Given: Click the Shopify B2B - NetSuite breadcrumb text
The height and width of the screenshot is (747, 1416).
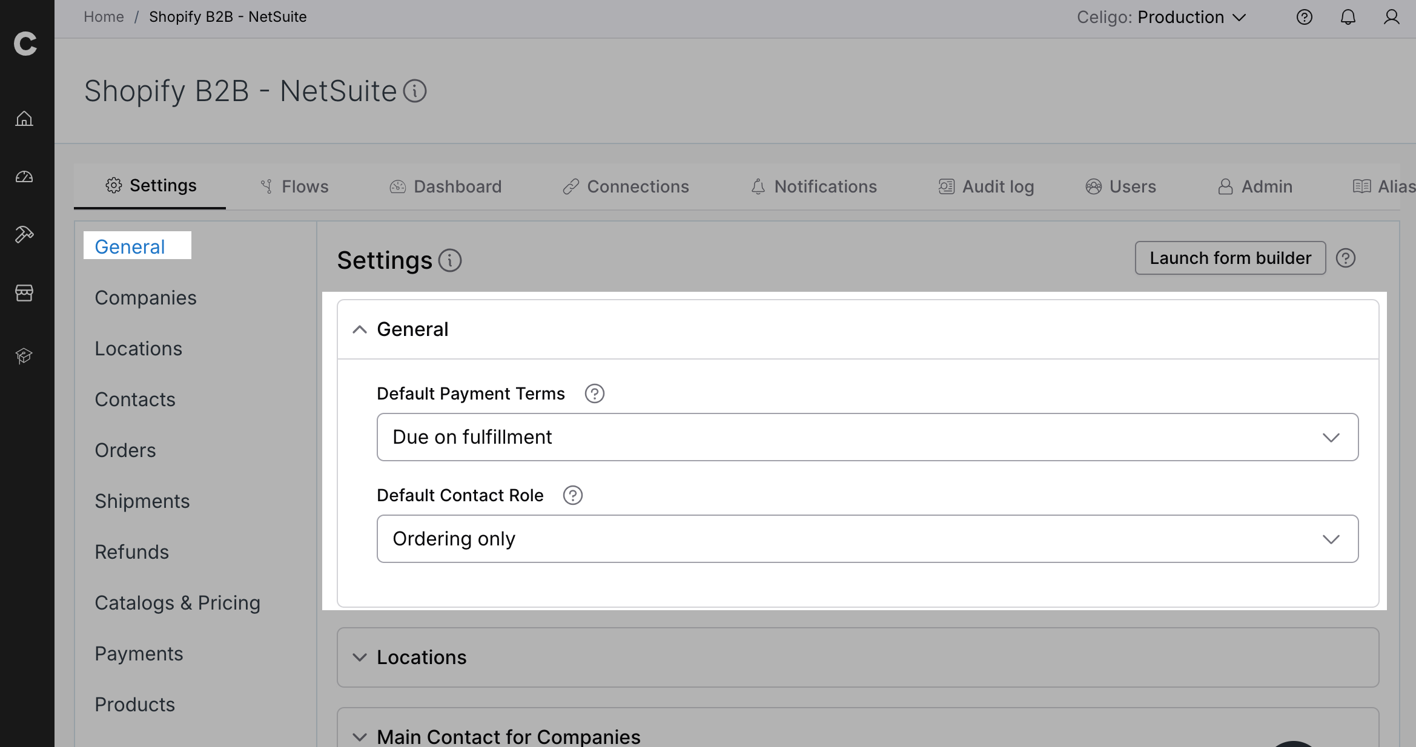Looking at the screenshot, I should (228, 17).
